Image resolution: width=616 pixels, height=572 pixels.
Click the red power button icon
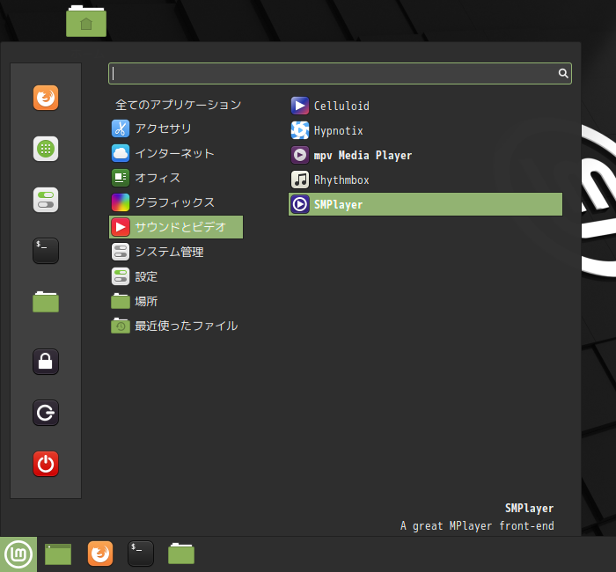[x=46, y=464]
